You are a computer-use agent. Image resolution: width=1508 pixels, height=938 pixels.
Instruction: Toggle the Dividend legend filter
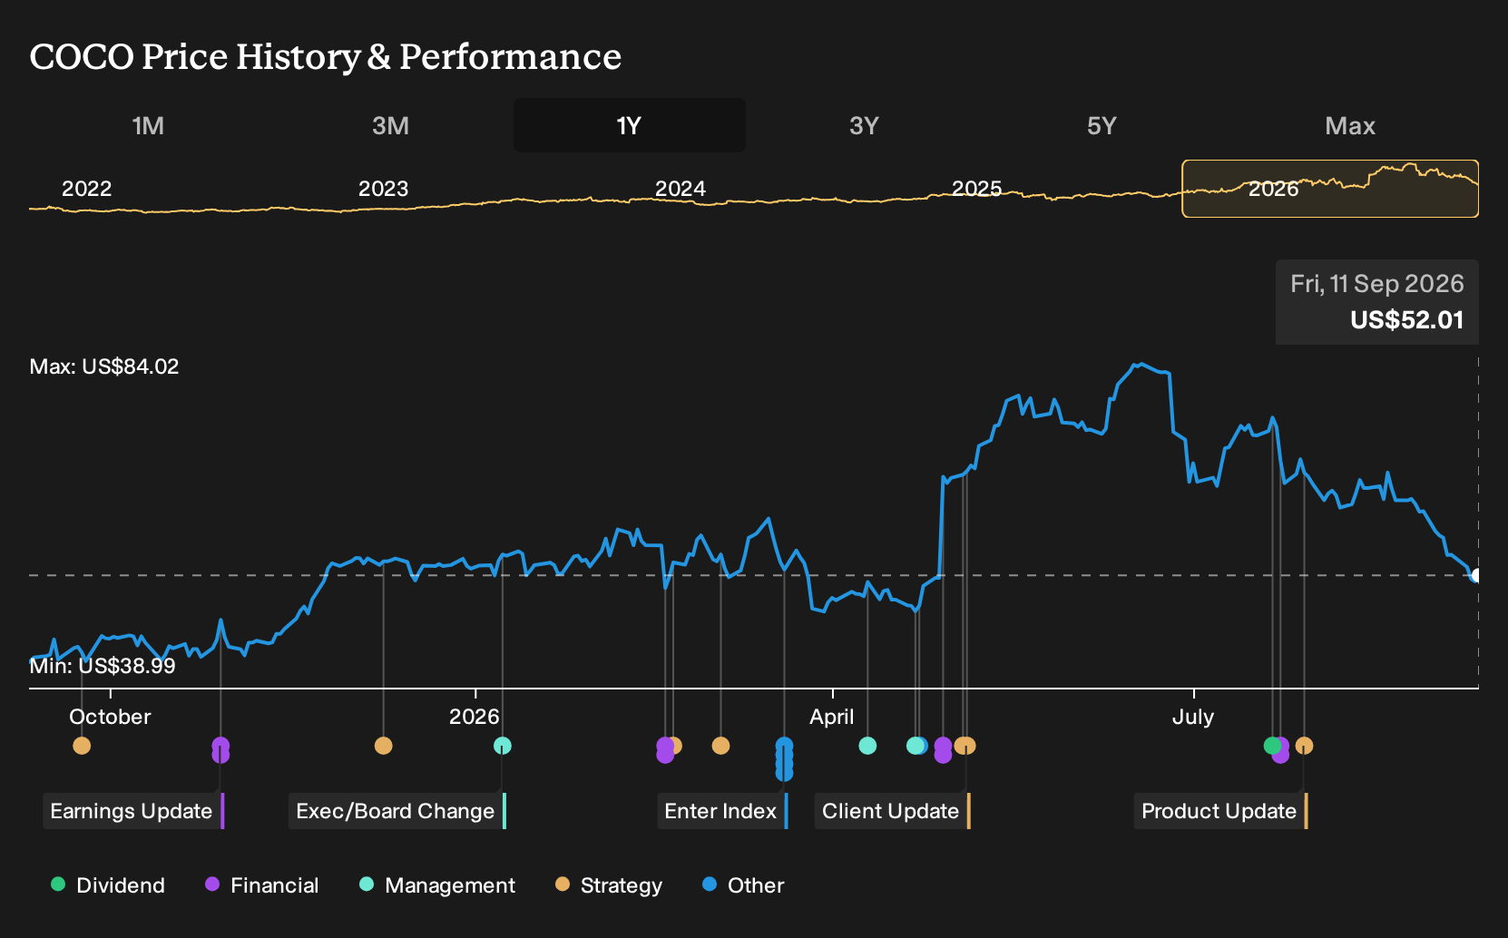click(x=108, y=885)
